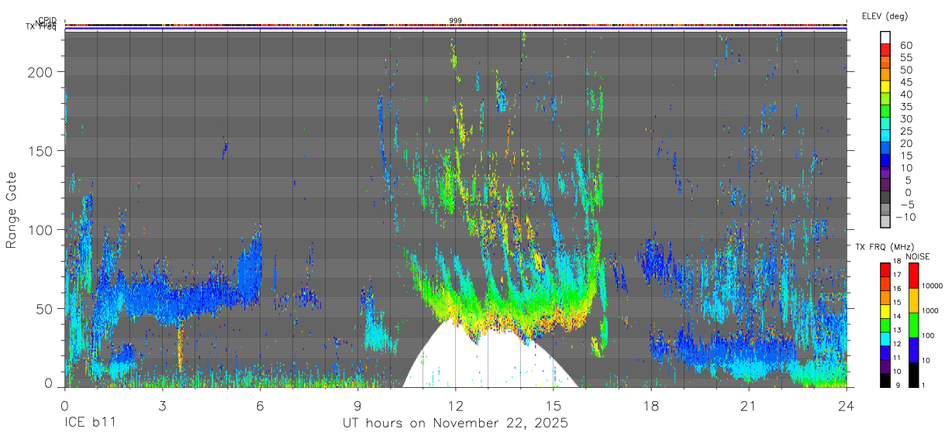
Task: Click the 3 tick on UT hours axis
Action: click(162, 405)
